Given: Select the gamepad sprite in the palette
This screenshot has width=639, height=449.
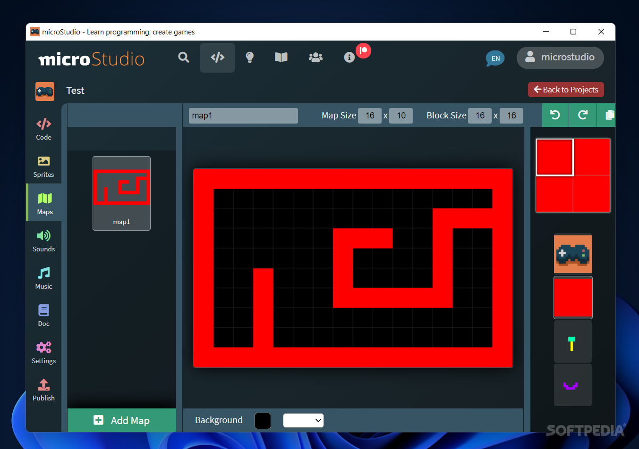Looking at the screenshot, I should click(573, 254).
